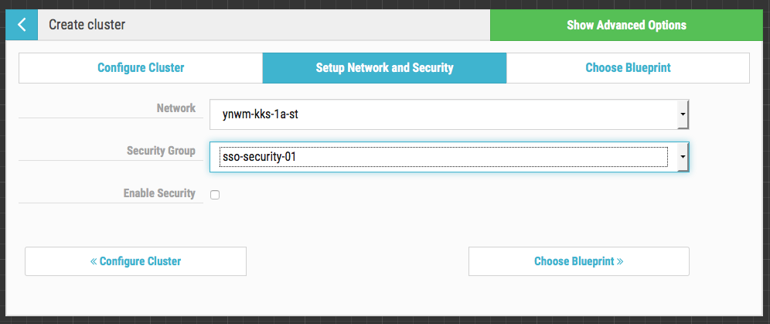Expand the Network dropdown arrow
The height and width of the screenshot is (324, 770).
[x=683, y=114]
